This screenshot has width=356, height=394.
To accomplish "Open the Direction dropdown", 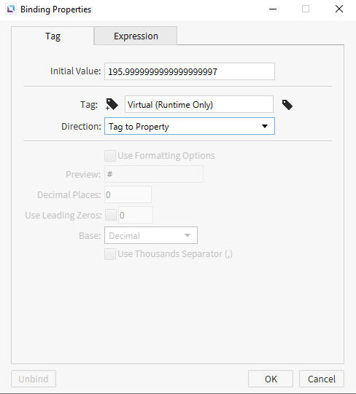I will (x=190, y=126).
